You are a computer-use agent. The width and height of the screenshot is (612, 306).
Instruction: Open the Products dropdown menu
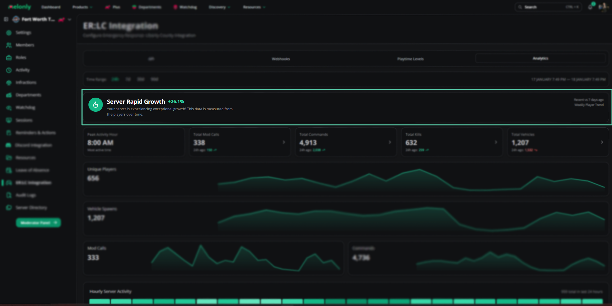tap(82, 7)
